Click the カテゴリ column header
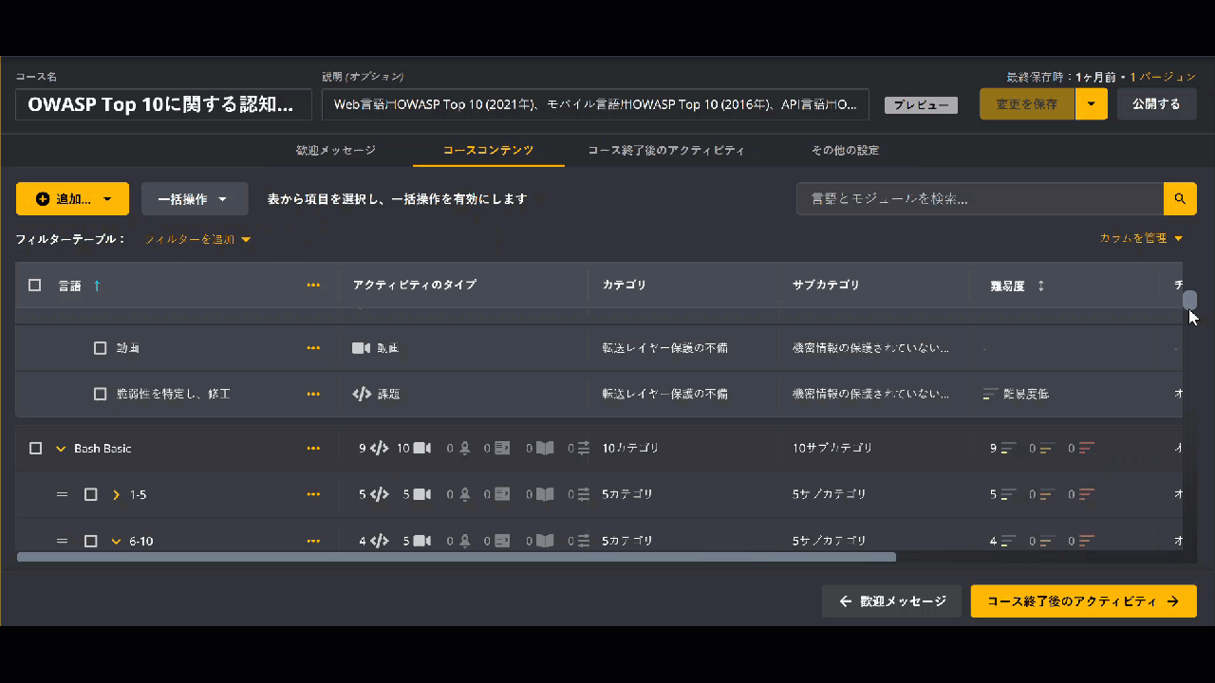 click(625, 286)
